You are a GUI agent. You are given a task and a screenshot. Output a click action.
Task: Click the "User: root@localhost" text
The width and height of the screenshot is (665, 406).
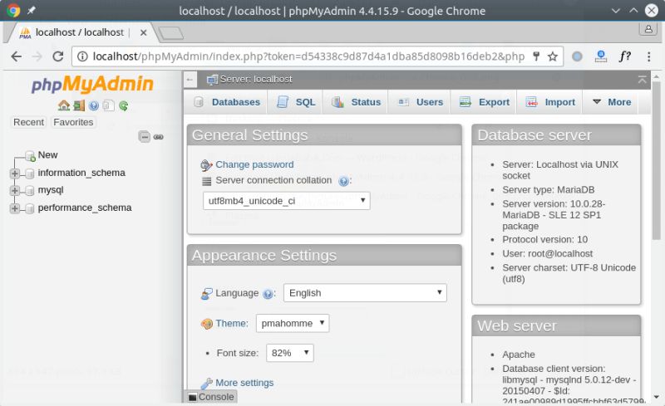[x=548, y=253]
